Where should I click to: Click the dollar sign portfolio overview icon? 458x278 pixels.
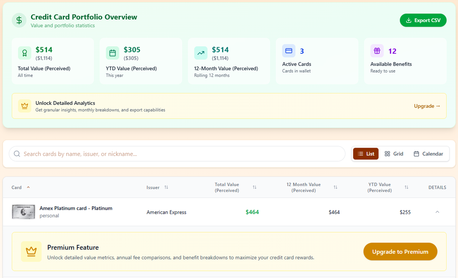(x=19, y=20)
